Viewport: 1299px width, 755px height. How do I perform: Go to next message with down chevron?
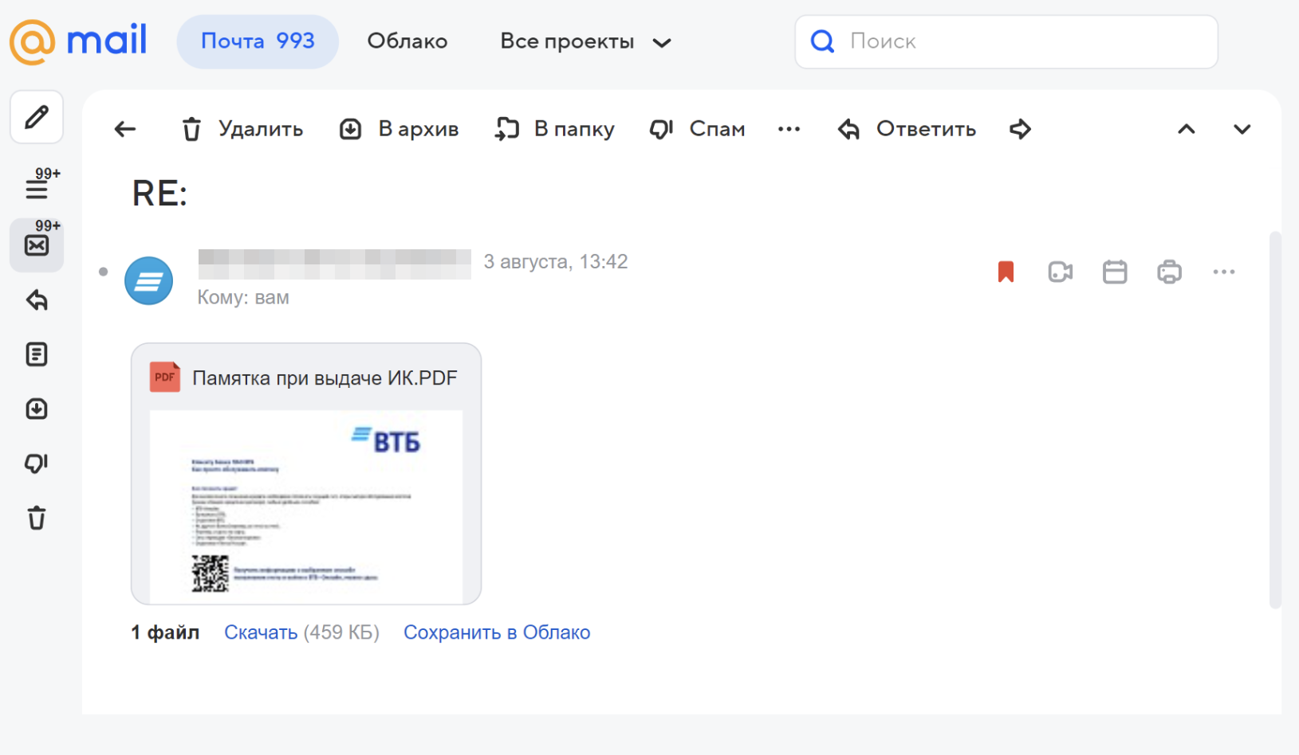[1242, 129]
